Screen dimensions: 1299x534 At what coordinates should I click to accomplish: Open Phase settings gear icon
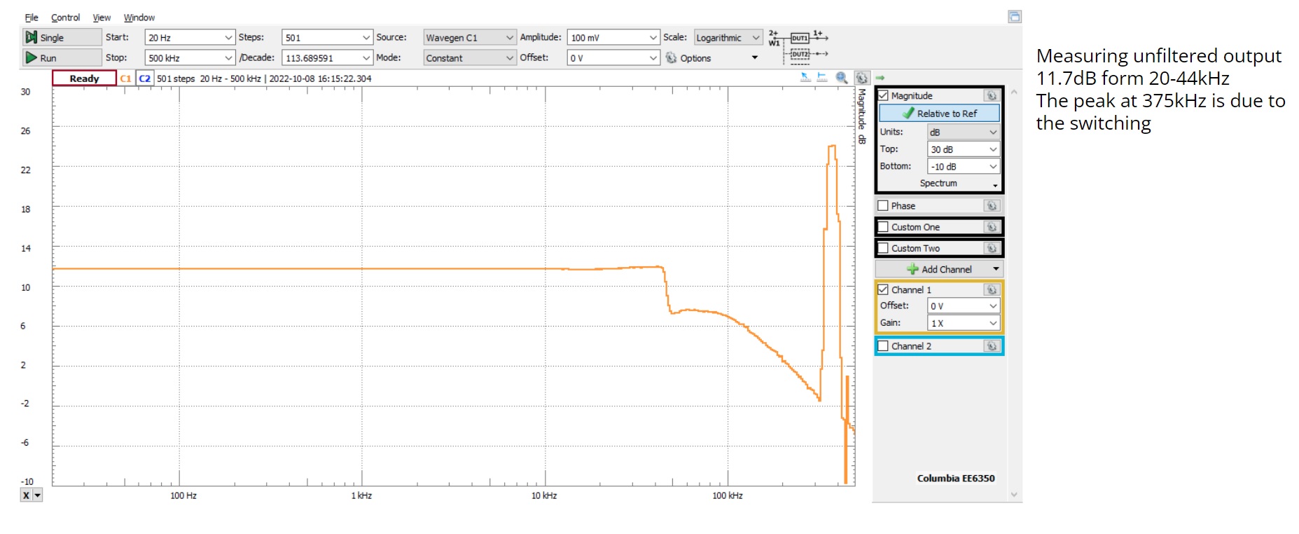click(992, 205)
